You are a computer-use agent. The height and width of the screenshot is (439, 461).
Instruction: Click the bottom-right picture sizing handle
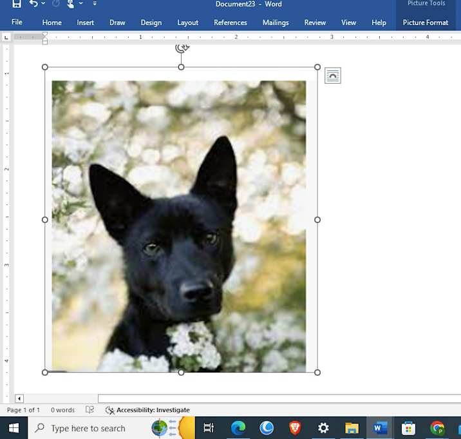pos(317,373)
